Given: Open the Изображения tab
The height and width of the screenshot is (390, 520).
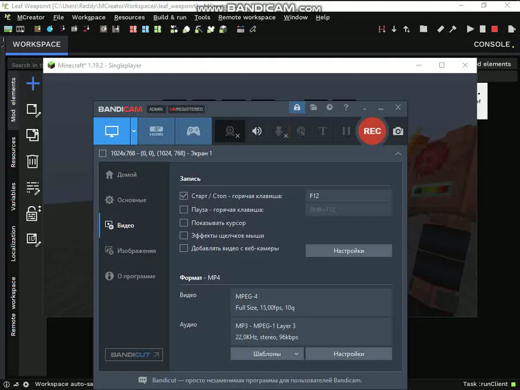Looking at the screenshot, I should coord(131,251).
